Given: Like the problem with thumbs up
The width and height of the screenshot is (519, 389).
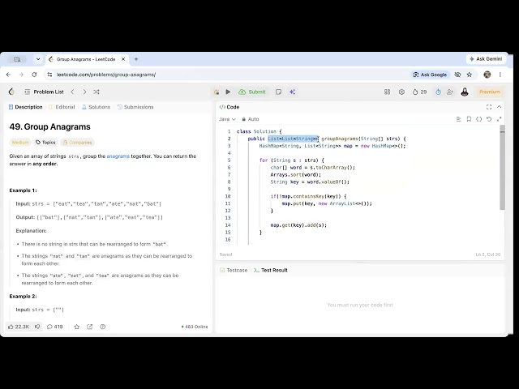Looking at the screenshot, I should (x=19, y=327).
